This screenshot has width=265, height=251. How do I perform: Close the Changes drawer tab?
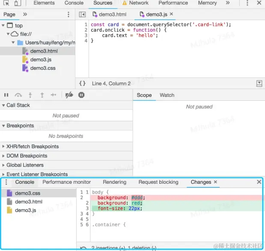pos(215,182)
